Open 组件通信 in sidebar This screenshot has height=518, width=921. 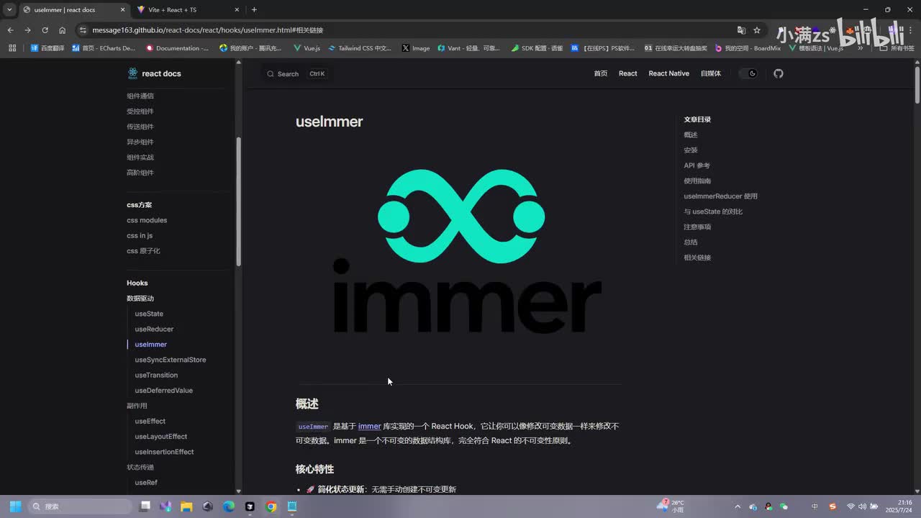pos(140,96)
